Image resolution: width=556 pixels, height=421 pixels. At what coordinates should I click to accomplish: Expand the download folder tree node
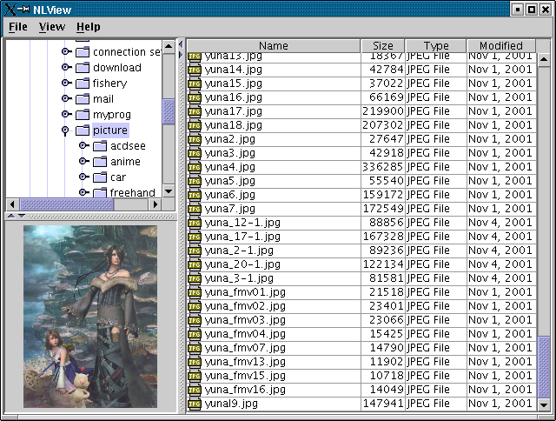point(66,68)
